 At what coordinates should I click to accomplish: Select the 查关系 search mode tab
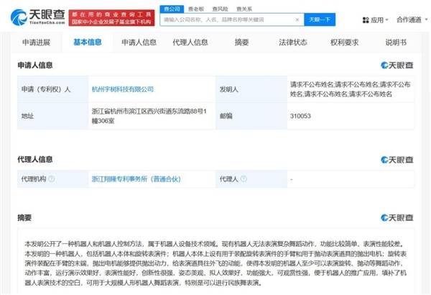244,9
